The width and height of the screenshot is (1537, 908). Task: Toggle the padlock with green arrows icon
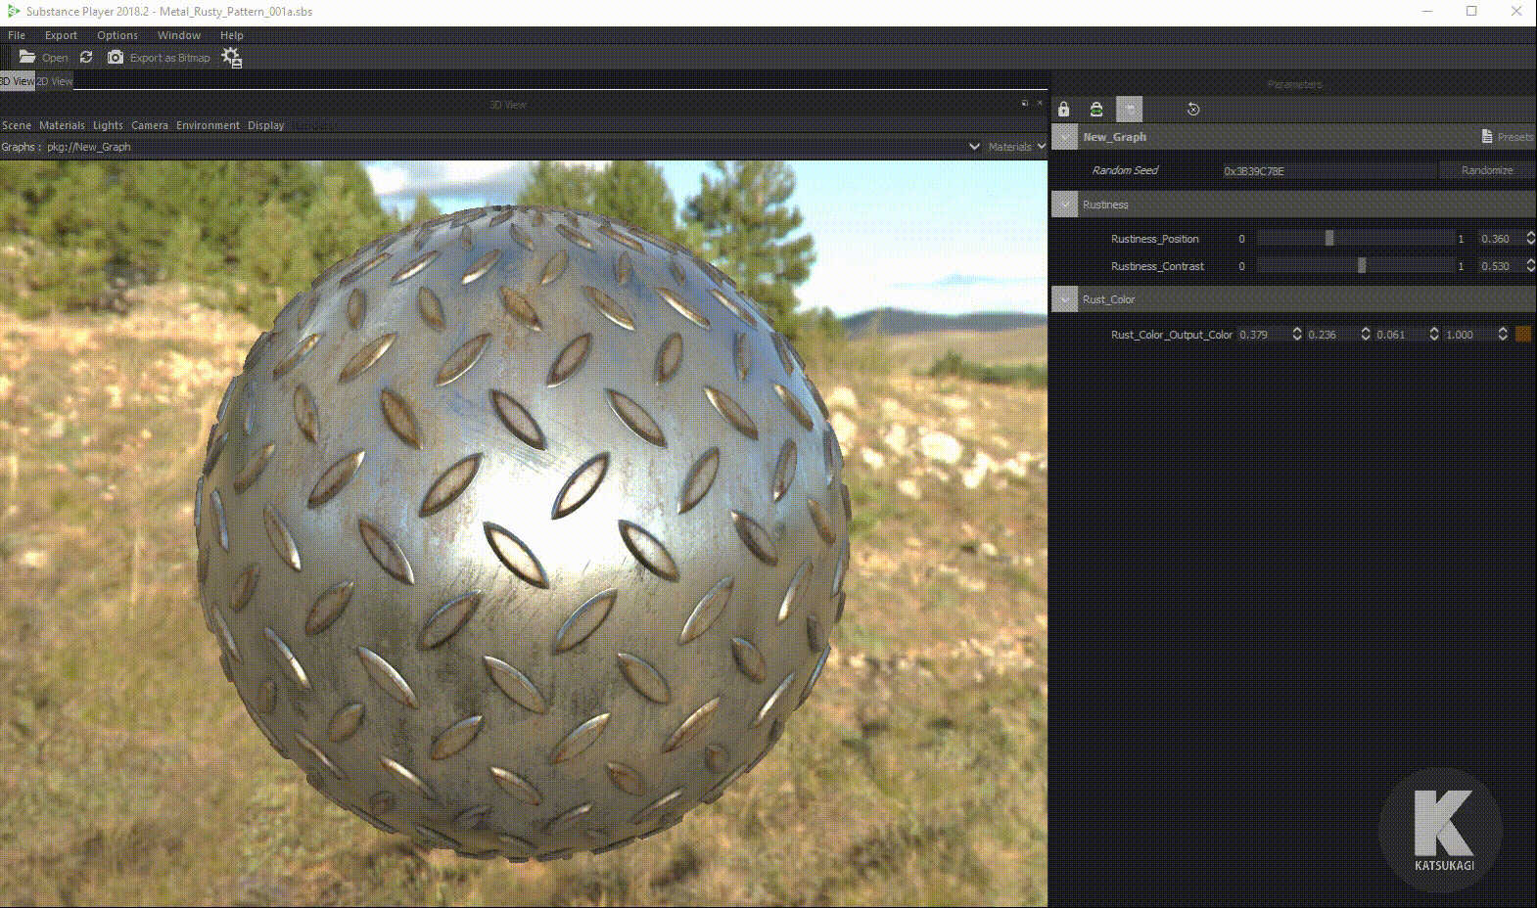tap(1096, 110)
